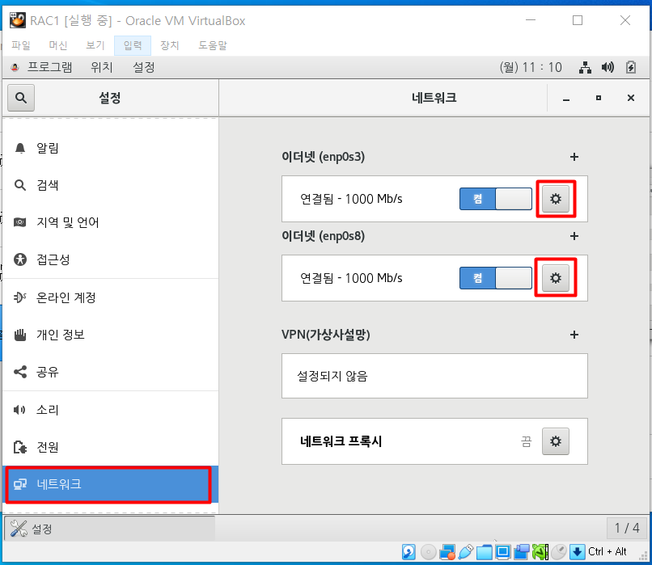This screenshot has width=652, height=565.
Task: Click the host key arrow icon near Ctrl + Alt
Action: (577, 552)
